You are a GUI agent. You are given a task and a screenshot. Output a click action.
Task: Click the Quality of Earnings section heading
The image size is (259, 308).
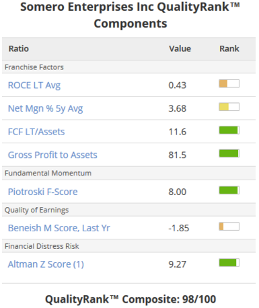tap(36, 210)
